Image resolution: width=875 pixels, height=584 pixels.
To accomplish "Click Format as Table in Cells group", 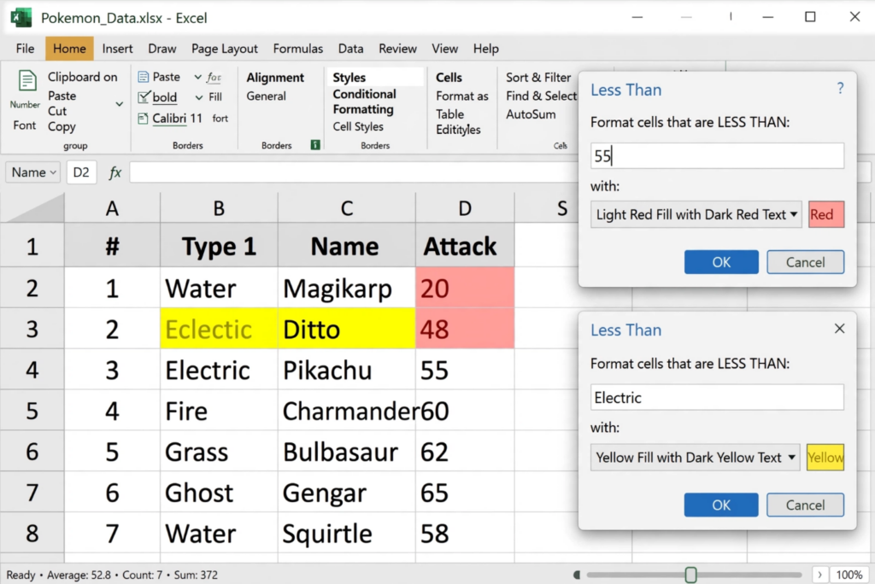I will (462, 105).
